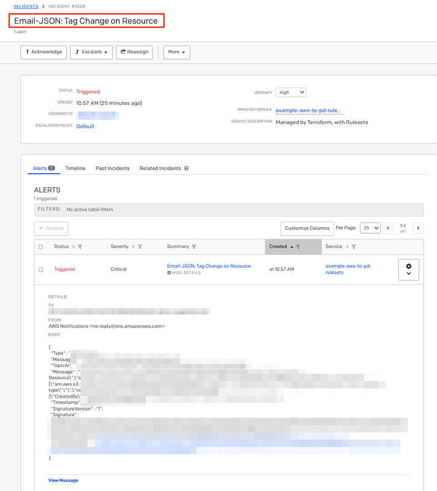Image resolution: width=437 pixels, height=491 pixels.
Task: Click the Reassign share icon
Action: pos(123,52)
